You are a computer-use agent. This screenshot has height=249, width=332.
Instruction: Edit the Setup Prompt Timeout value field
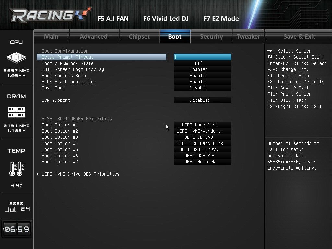click(x=203, y=57)
